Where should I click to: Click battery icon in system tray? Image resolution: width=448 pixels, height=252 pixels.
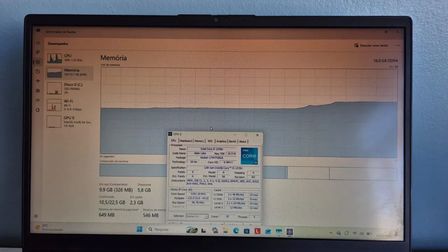tap(369, 233)
